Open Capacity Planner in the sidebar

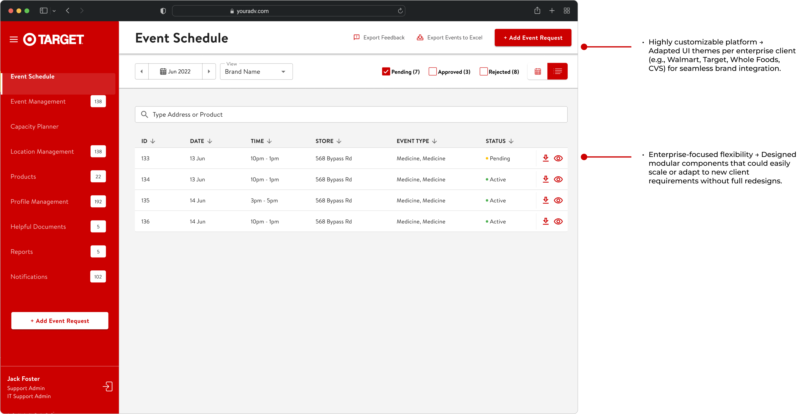click(34, 127)
